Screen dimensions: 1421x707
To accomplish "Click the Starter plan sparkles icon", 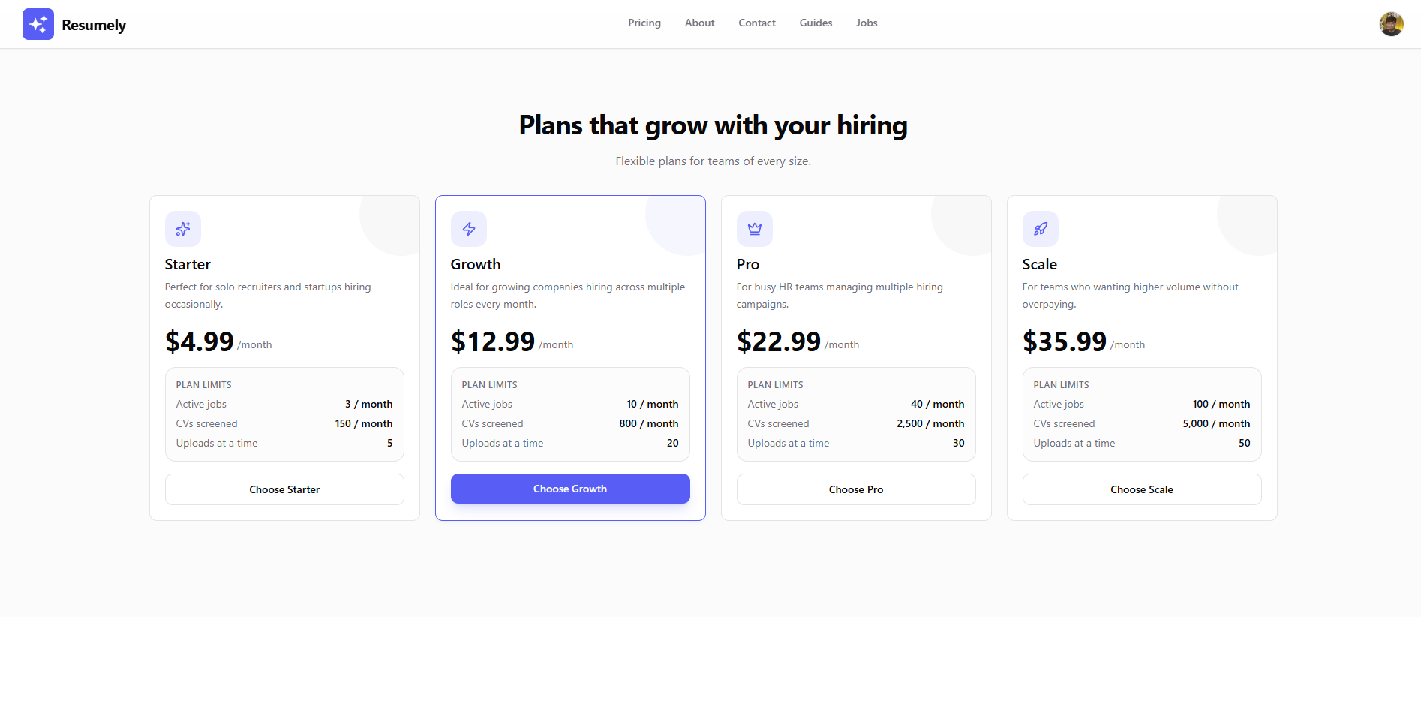I will pyautogui.click(x=183, y=229).
